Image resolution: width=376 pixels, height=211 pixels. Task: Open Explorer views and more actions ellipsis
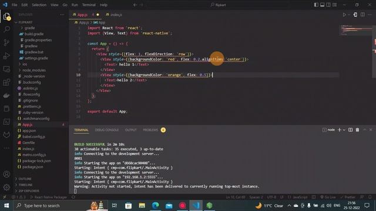(62, 15)
